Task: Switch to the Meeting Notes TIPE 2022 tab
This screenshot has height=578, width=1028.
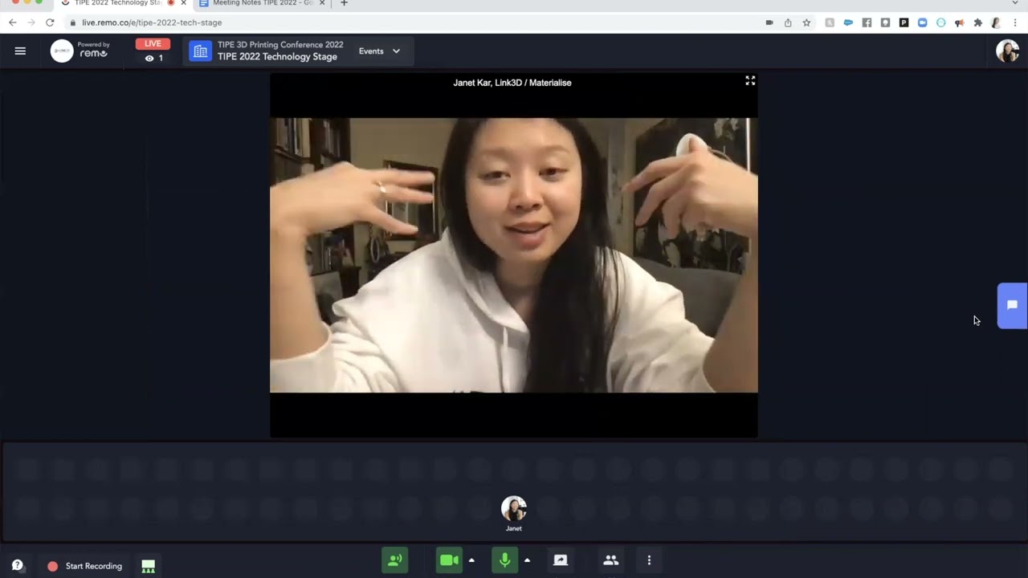Action: (263, 3)
